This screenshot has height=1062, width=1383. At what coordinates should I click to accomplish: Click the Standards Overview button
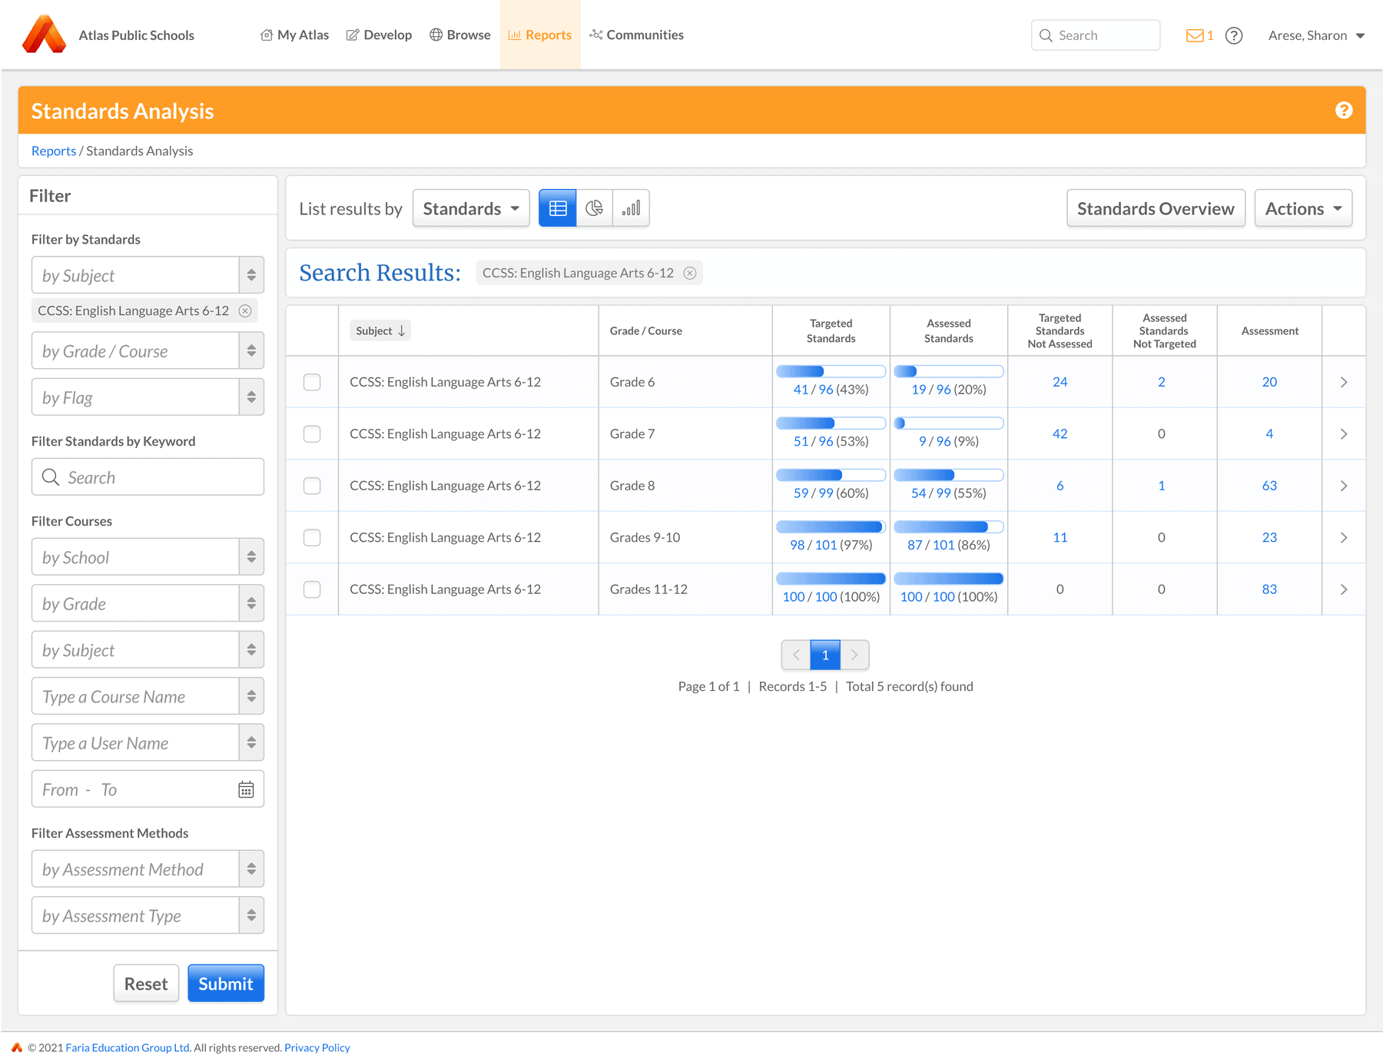[x=1156, y=208]
